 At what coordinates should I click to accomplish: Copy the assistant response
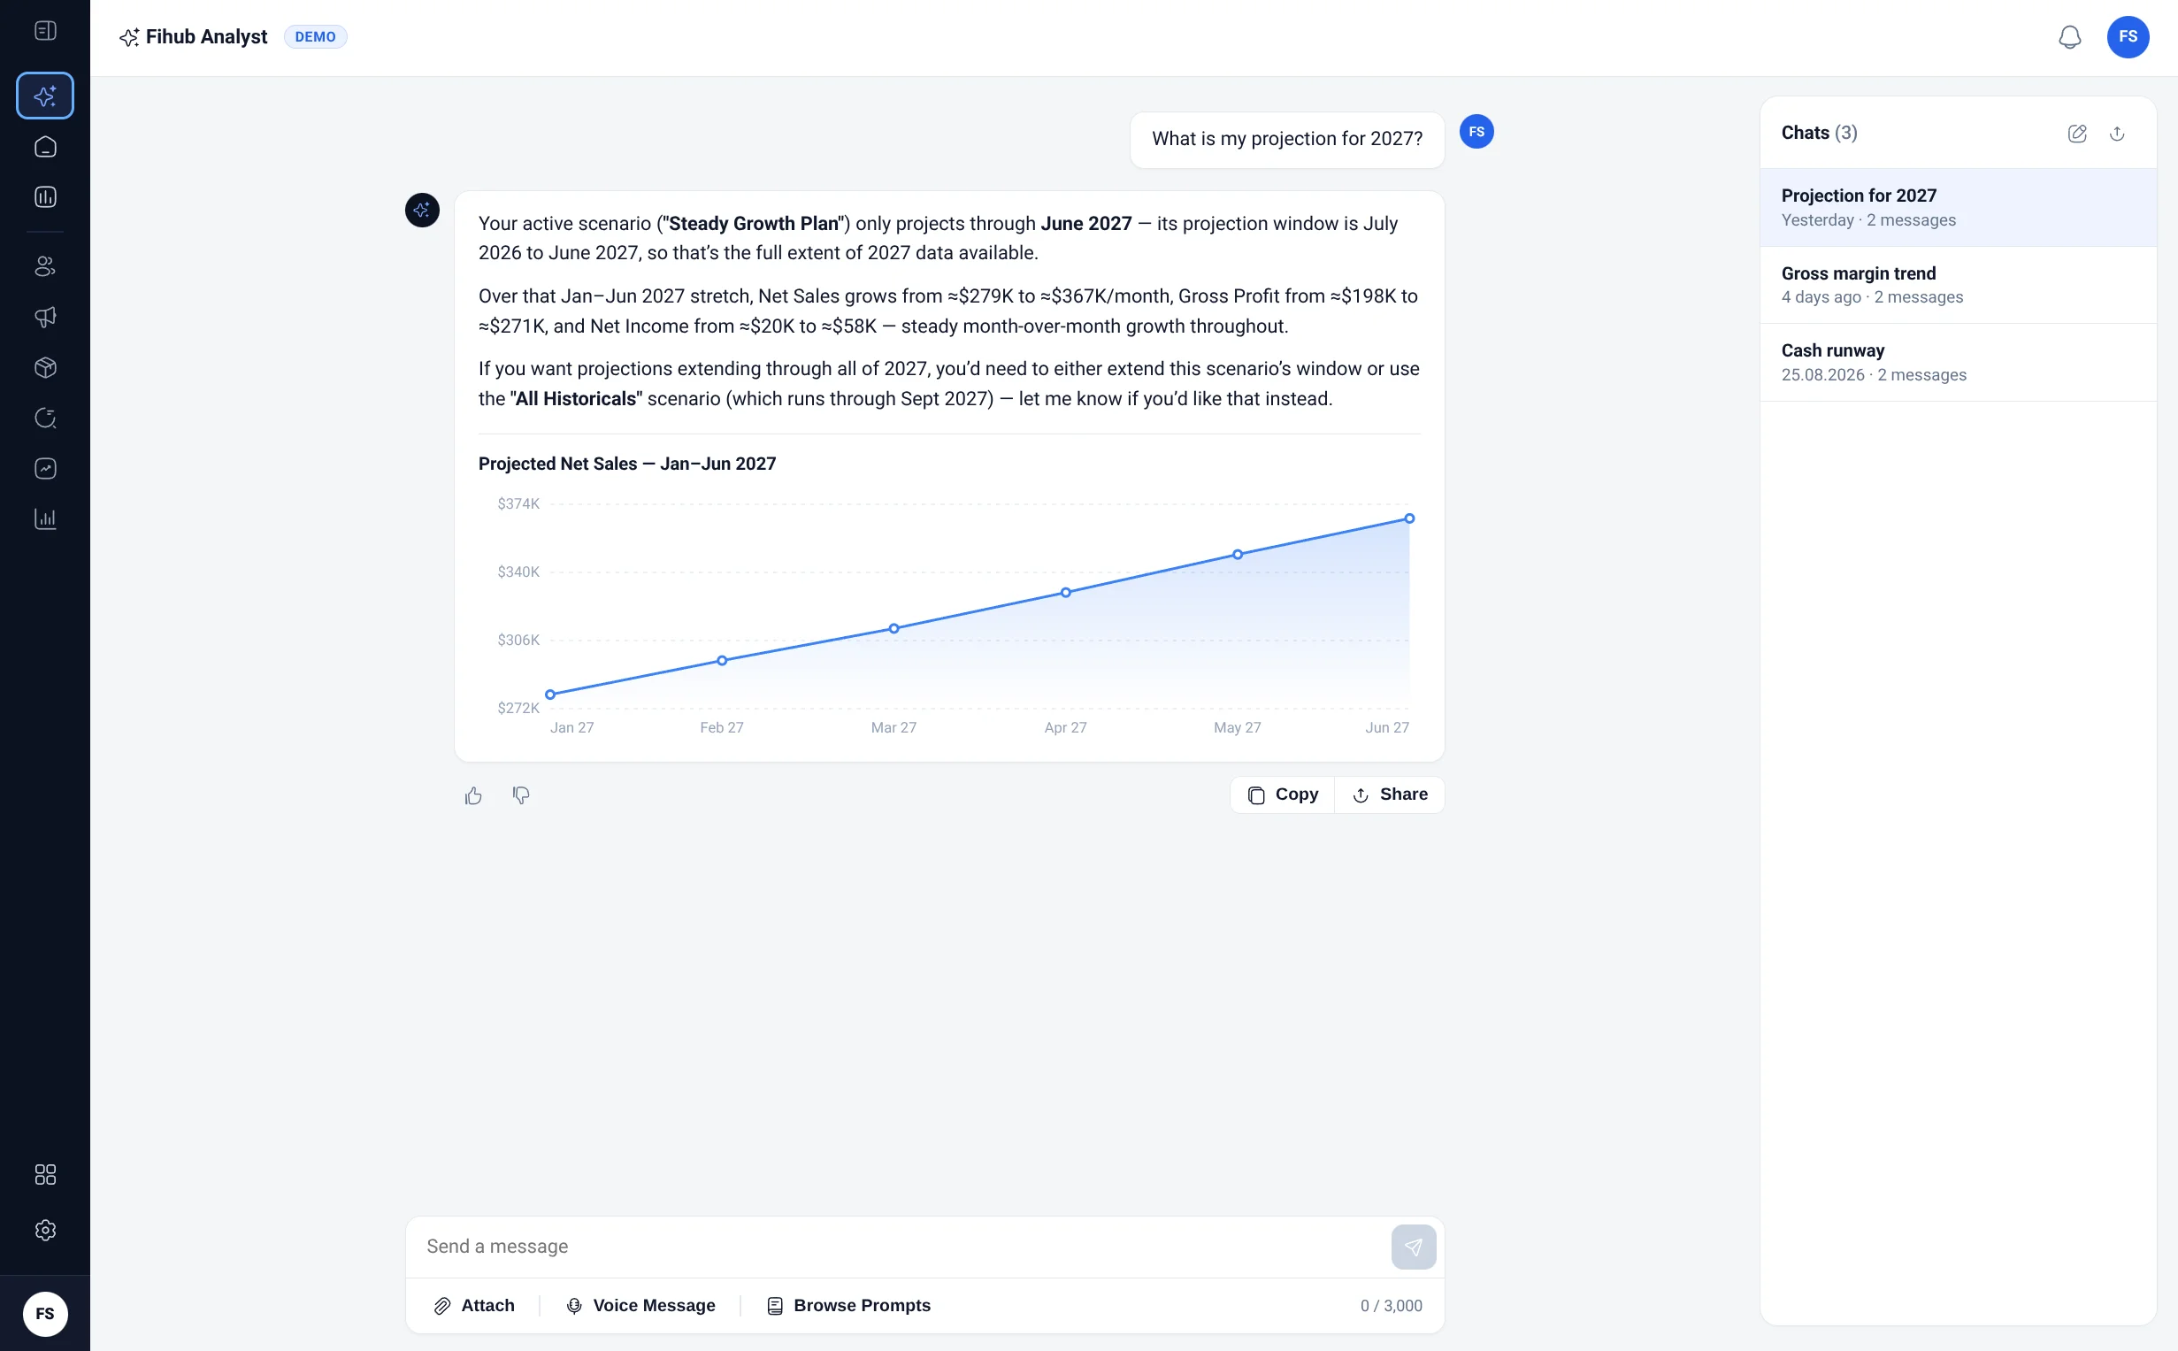(1282, 794)
